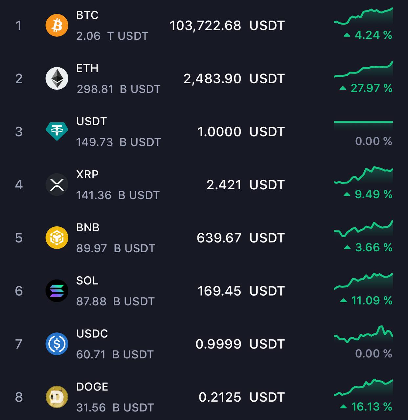Open the Dogecoin Shiba icon
The image size is (408, 420).
pos(57,397)
